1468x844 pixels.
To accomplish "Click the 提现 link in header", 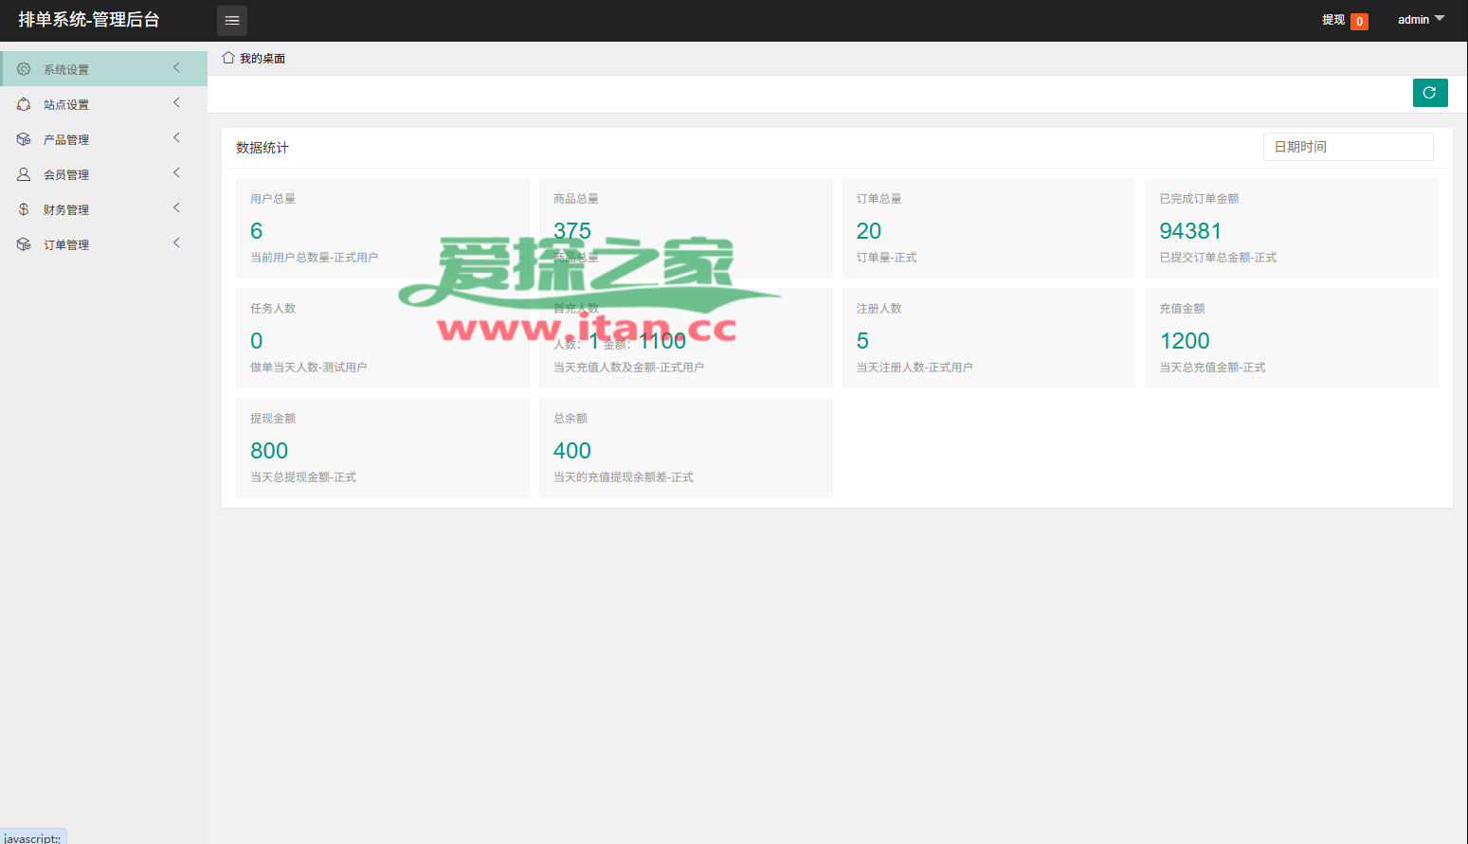I will pyautogui.click(x=1332, y=20).
